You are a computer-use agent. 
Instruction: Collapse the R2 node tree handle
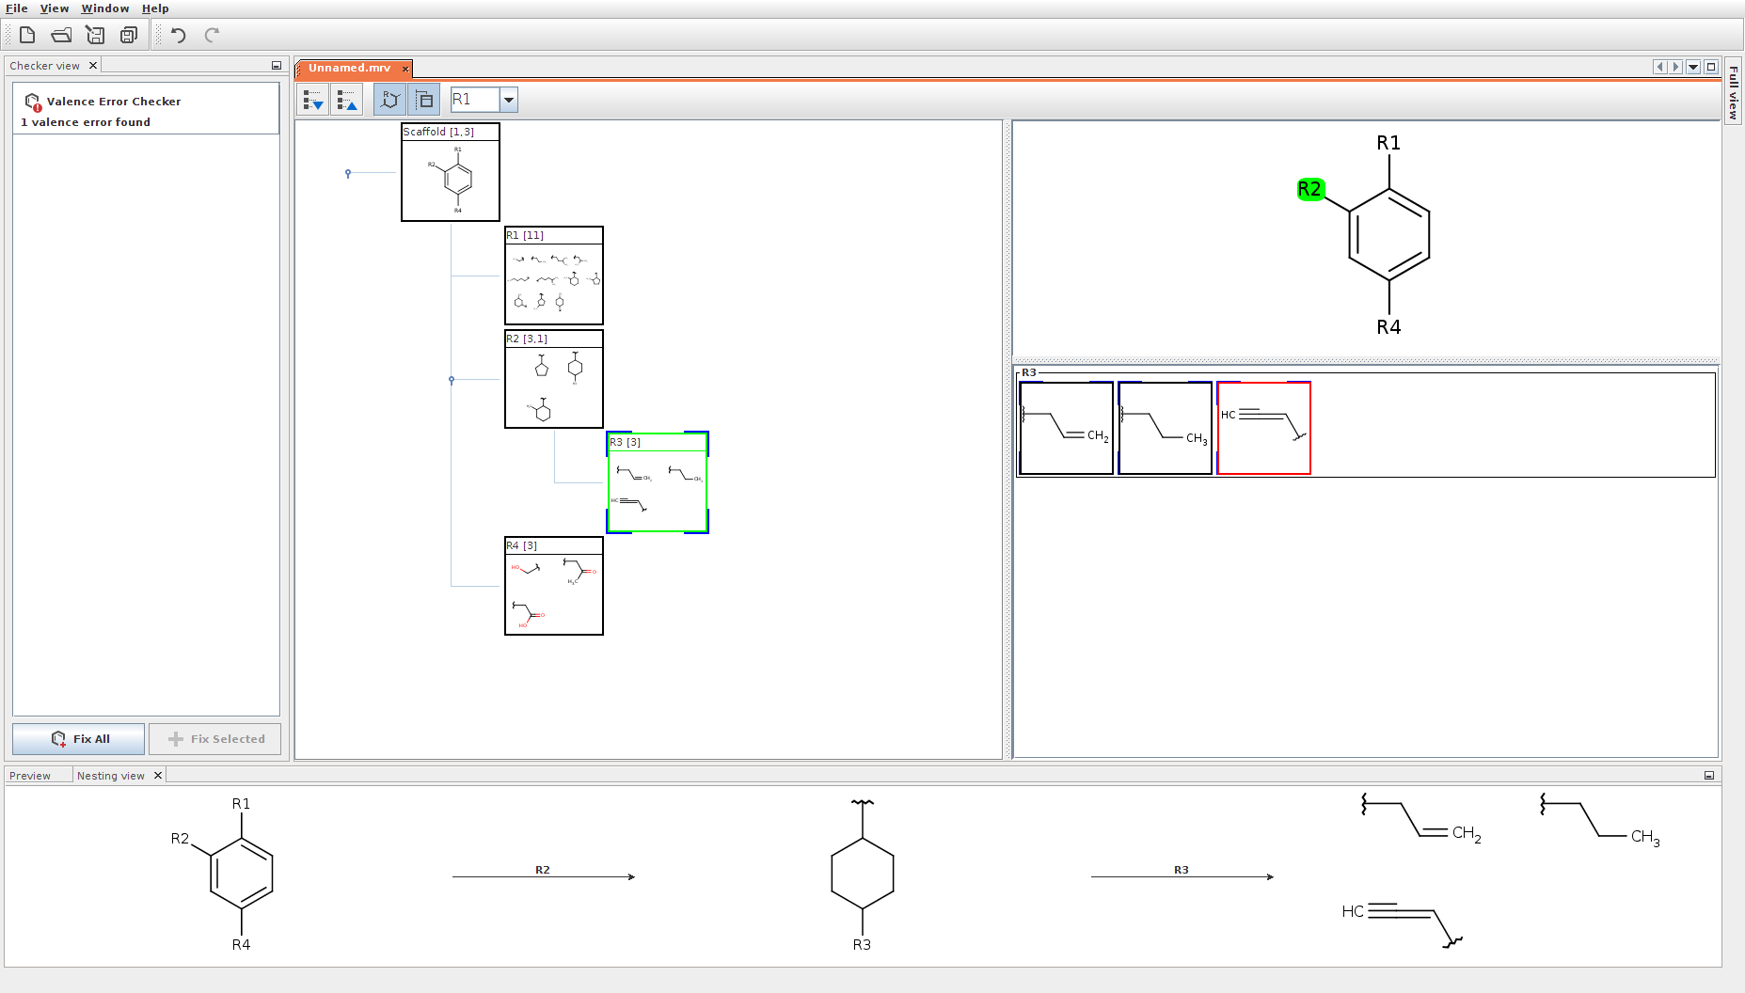tap(452, 380)
